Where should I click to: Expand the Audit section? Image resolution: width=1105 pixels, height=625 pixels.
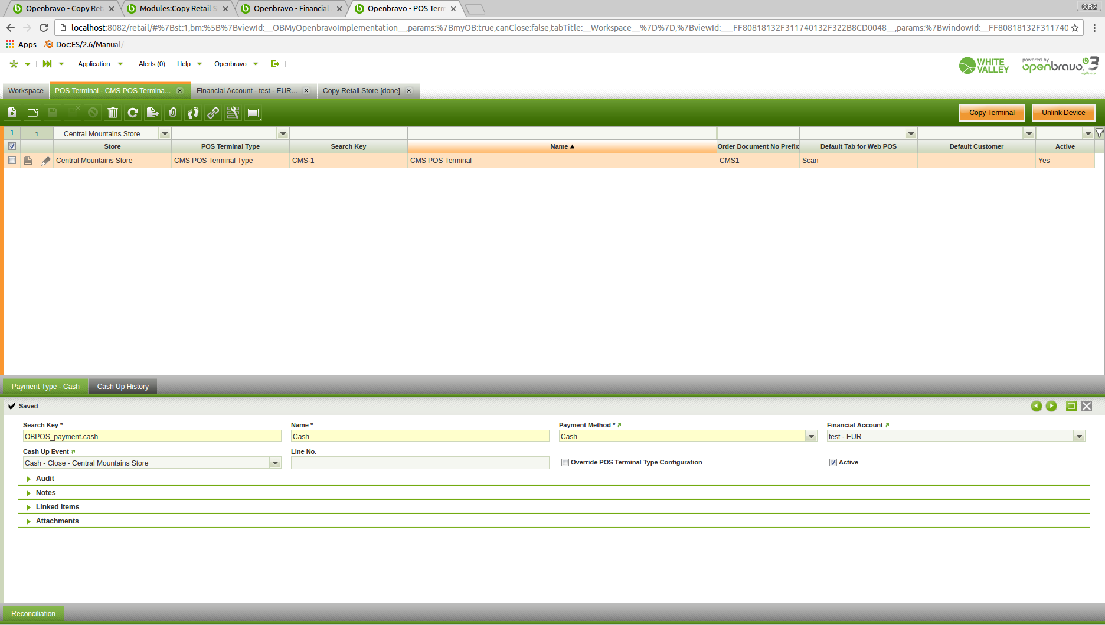click(x=45, y=479)
